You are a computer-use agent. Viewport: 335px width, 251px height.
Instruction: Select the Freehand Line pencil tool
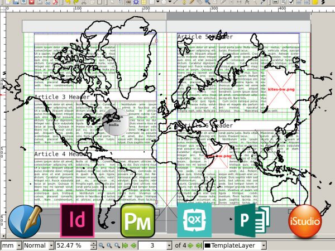point(192,2)
